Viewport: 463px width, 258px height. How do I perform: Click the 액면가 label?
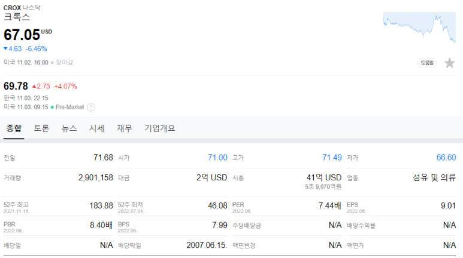tap(356, 245)
